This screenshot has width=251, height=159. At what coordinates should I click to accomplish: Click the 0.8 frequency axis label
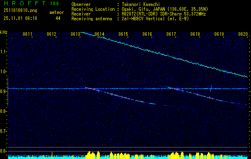(3, 111)
